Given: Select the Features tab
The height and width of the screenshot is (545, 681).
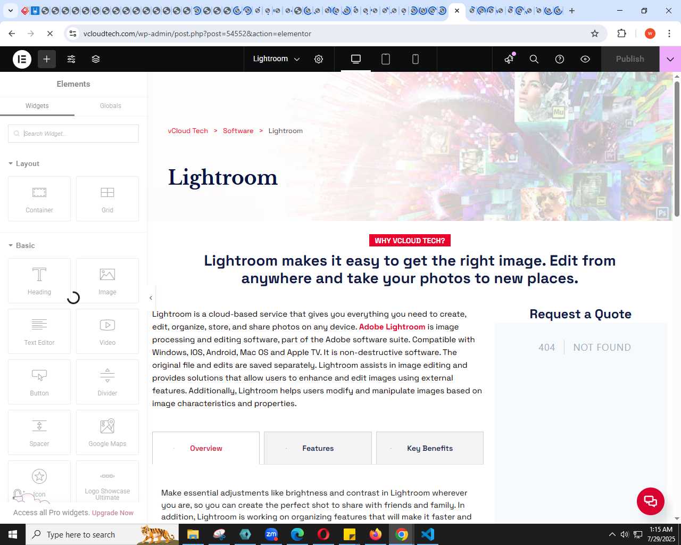Looking at the screenshot, I should pyautogui.click(x=318, y=448).
